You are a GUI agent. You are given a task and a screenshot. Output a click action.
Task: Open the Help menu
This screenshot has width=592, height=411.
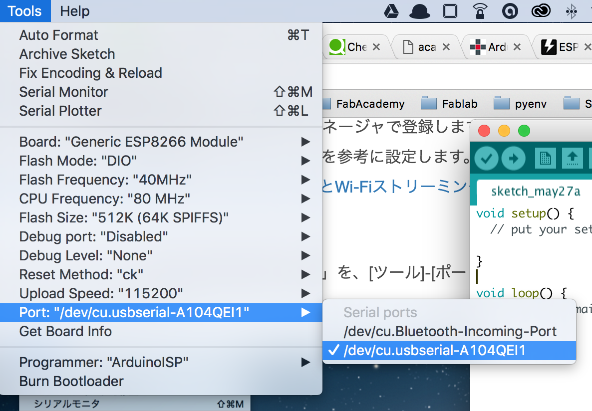75,11
